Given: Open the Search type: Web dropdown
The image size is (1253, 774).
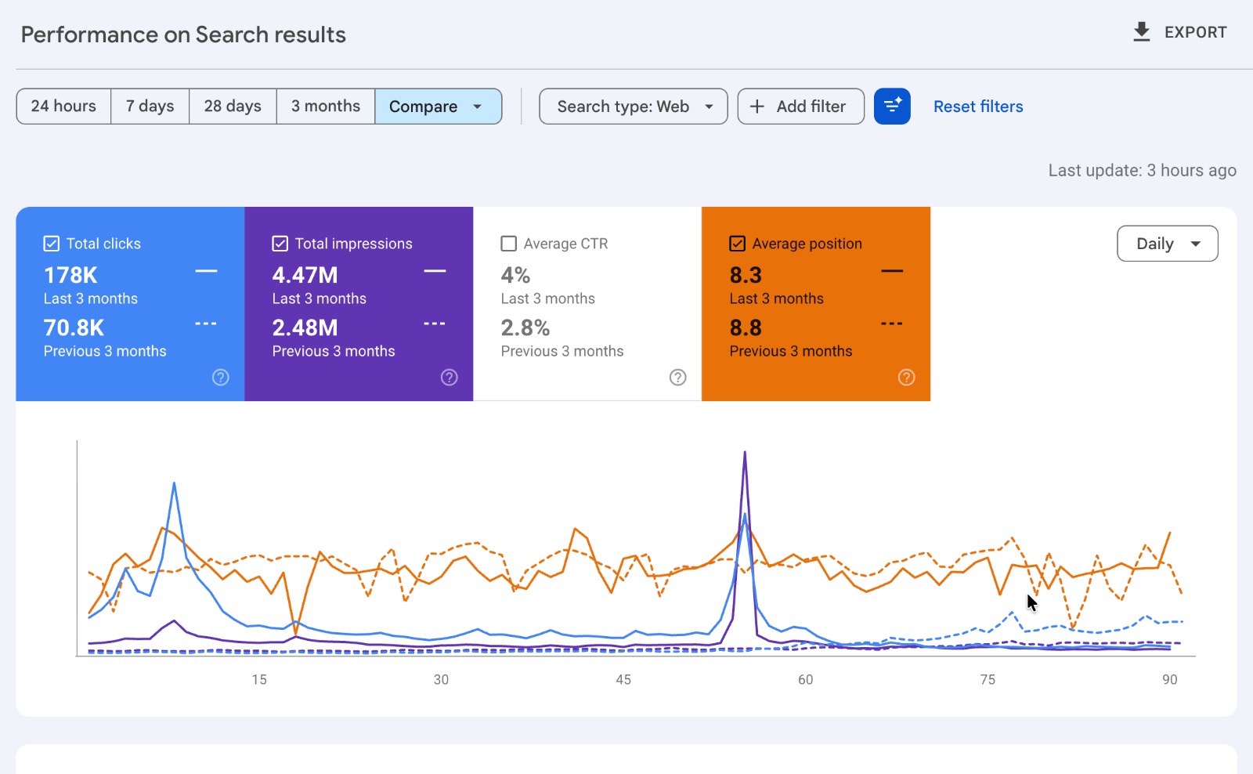Looking at the screenshot, I should [634, 107].
